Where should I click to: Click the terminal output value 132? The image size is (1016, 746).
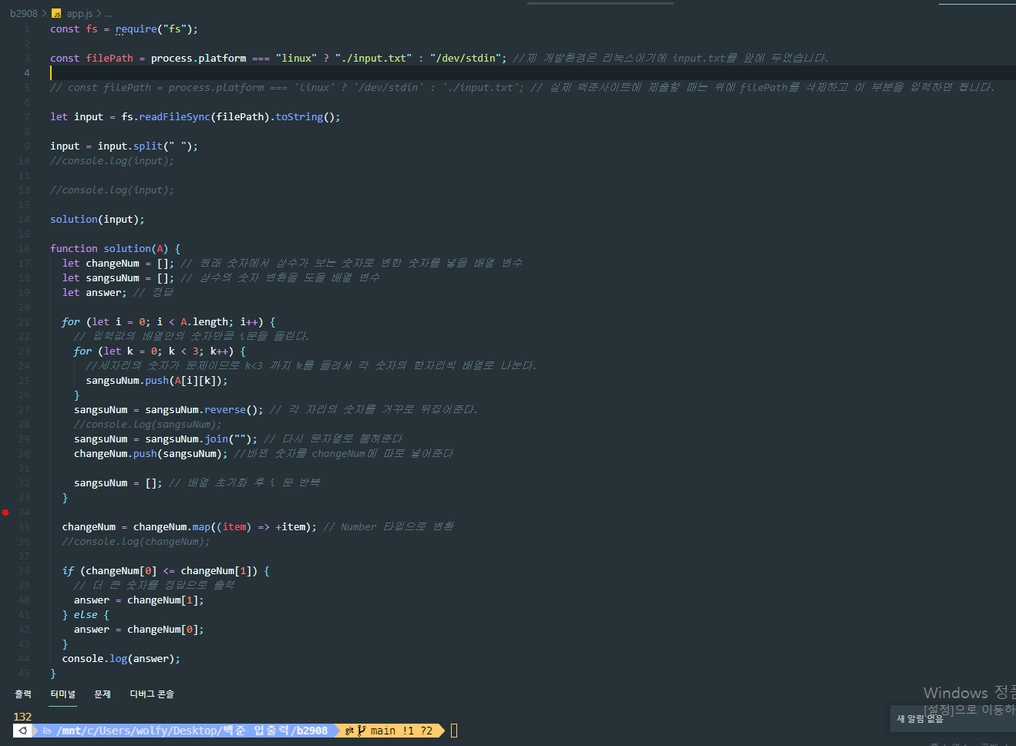pos(23,717)
